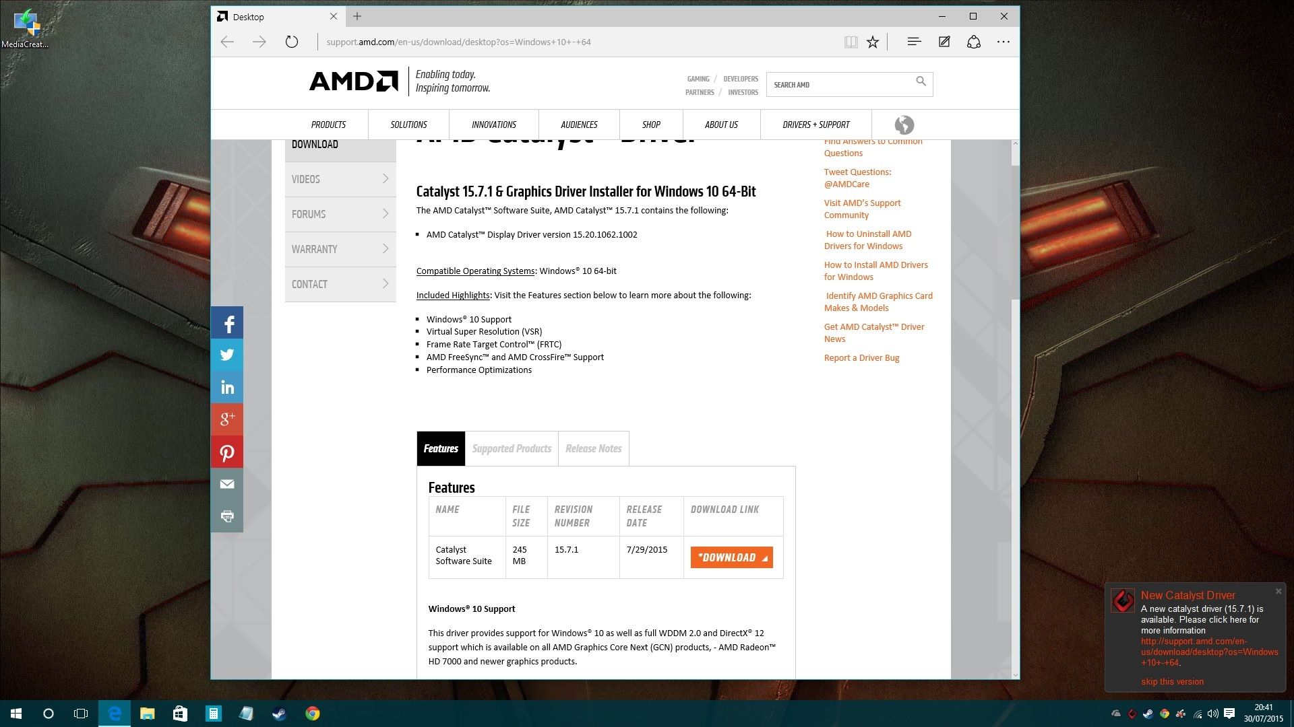This screenshot has height=727, width=1294.
Task: Open the INVESTORS header link
Action: tap(743, 92)
